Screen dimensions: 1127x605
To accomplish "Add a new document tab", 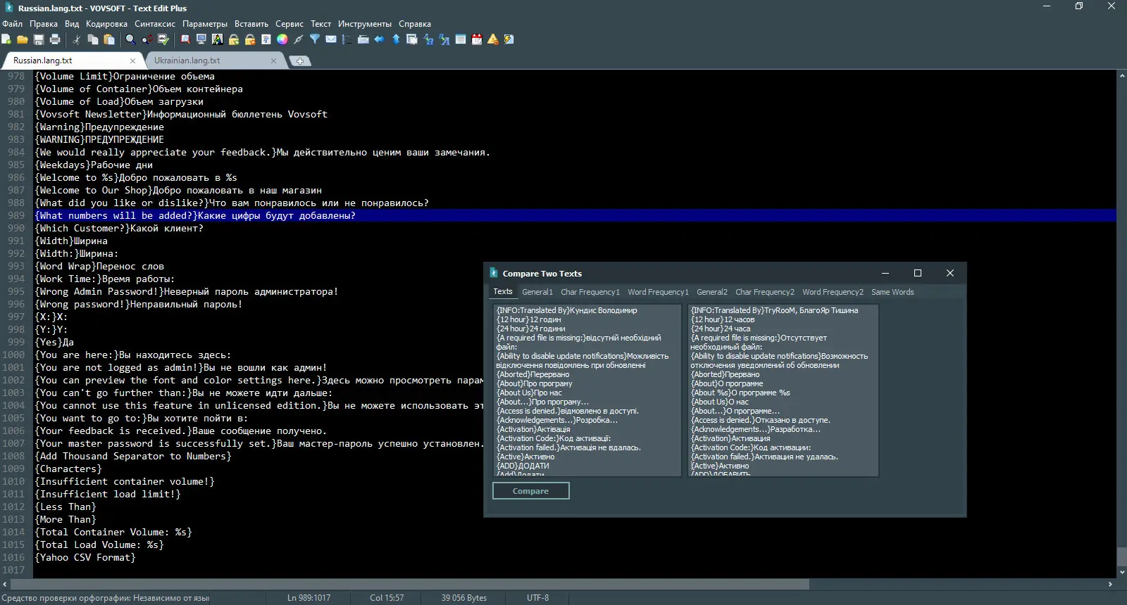I will (299, 61).
